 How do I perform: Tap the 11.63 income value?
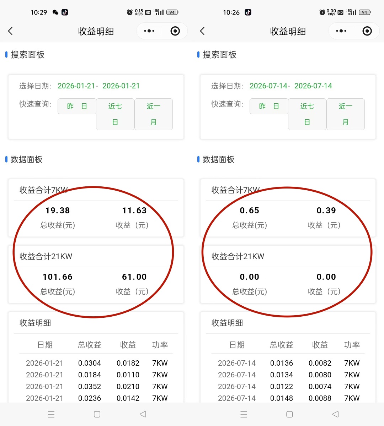tap(134, 211)
